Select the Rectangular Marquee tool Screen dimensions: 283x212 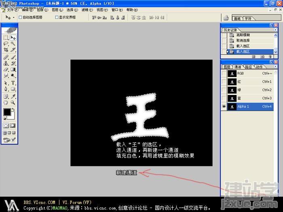tap(6, 38)
